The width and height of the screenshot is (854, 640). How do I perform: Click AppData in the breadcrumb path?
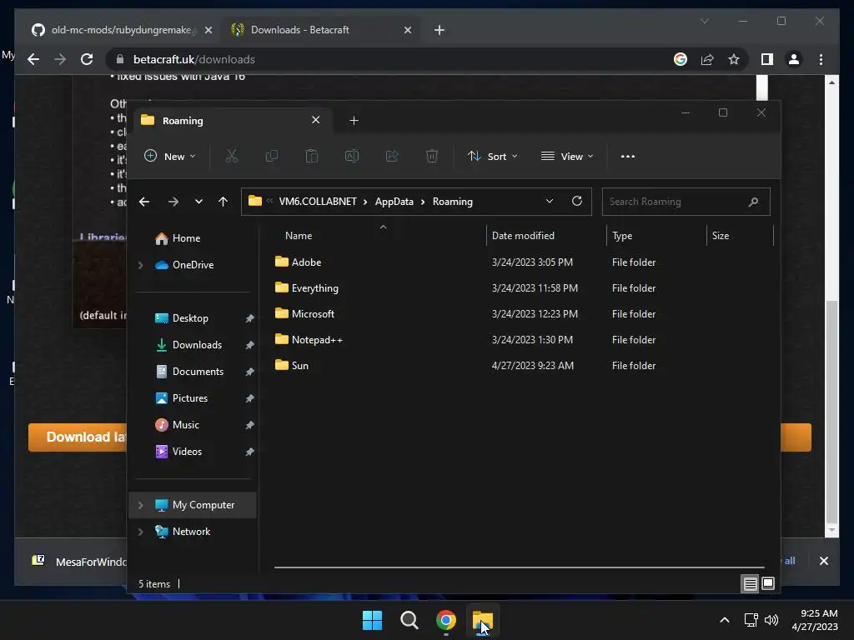394,202
